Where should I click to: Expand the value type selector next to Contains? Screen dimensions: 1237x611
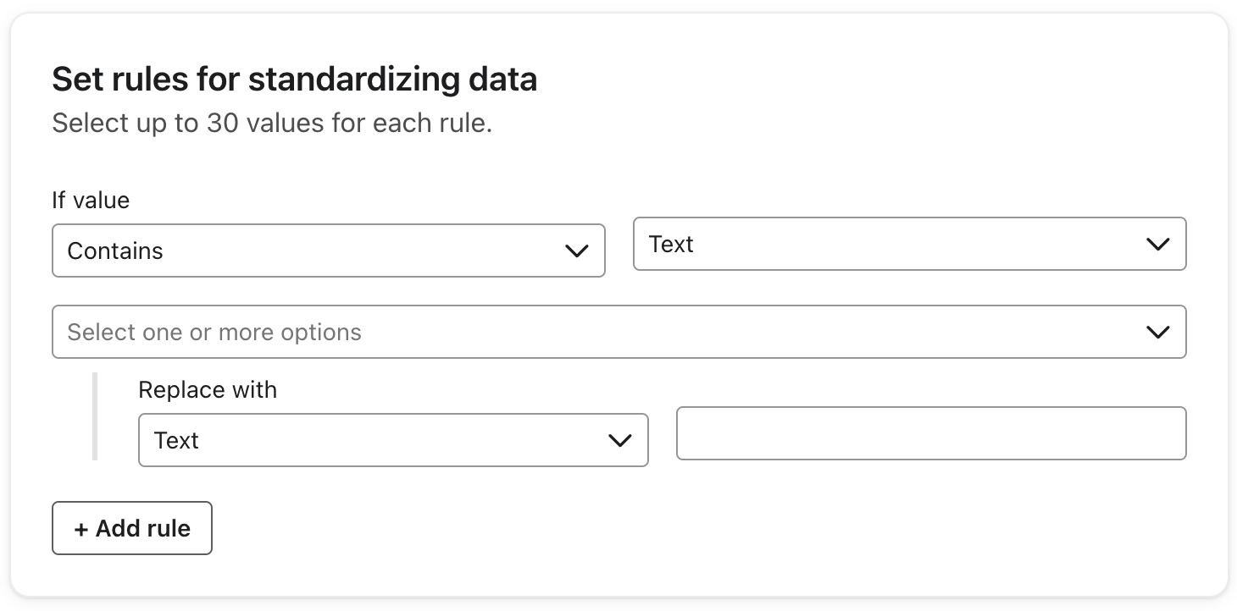[910, 245]
